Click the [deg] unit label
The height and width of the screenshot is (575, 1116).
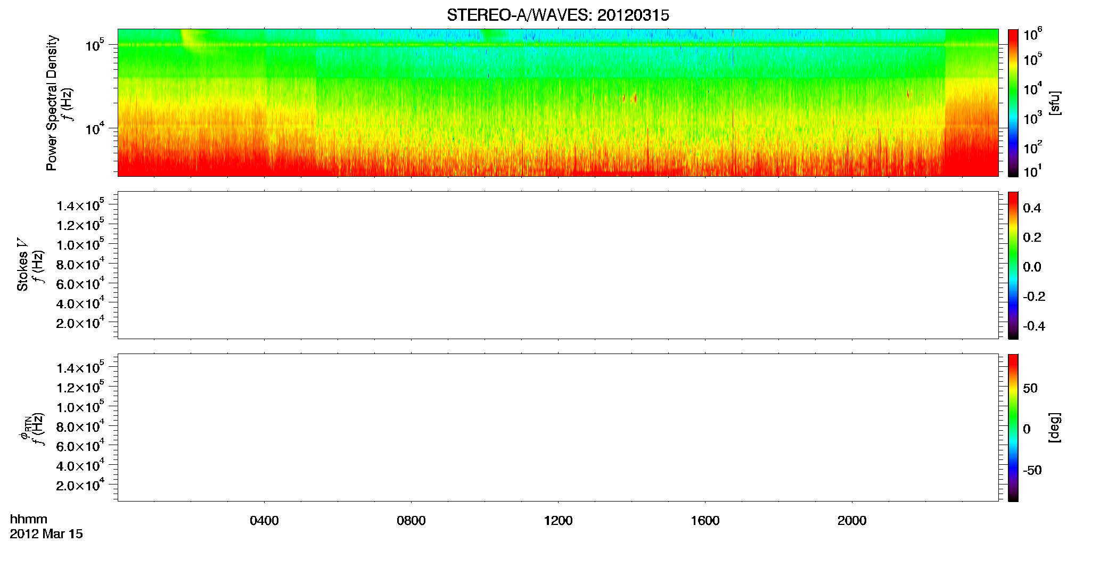(x=1054, y=428)
